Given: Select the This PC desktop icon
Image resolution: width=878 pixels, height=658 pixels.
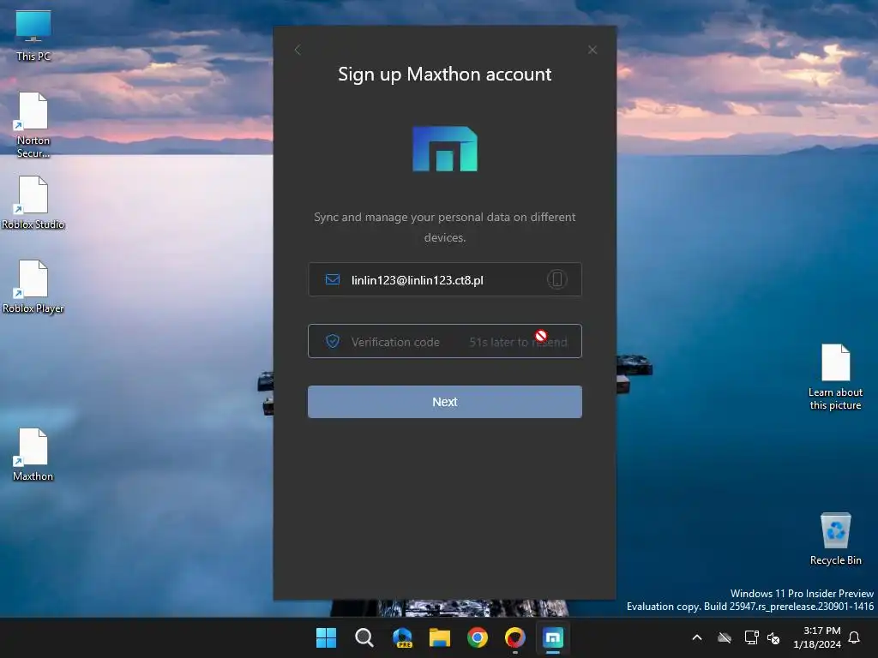Looking at the screenshot, I should coord(33,36).
